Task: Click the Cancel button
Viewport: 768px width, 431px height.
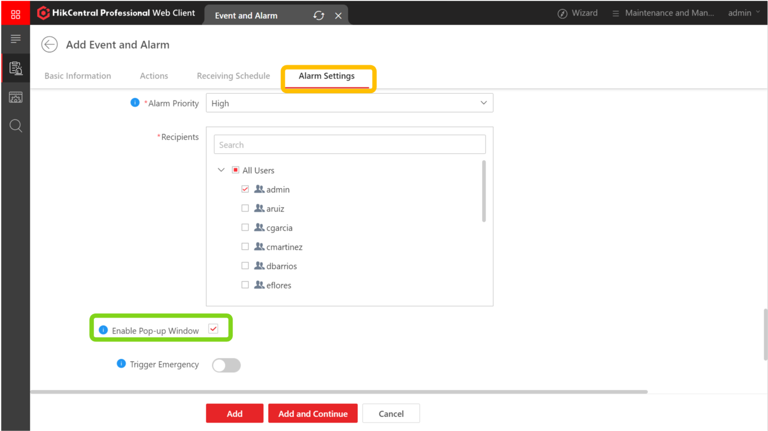Action: pos(391,413)
